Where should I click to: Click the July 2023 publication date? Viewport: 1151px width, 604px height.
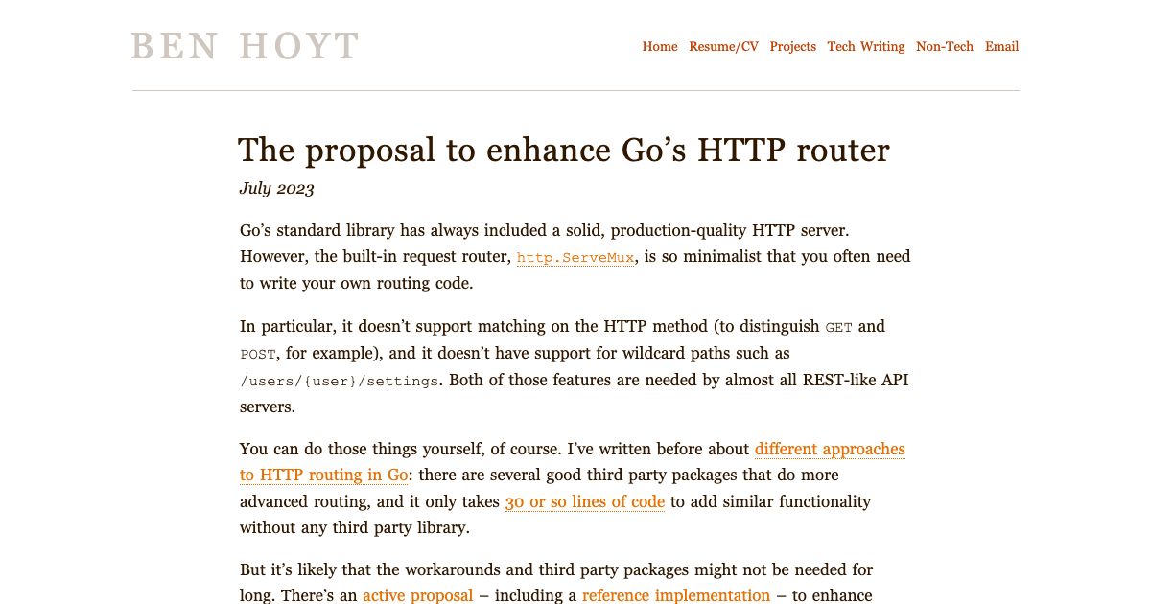[x=276, y=188]
